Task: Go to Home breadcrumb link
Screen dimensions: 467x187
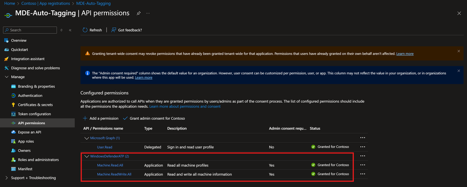Action: point(9,3)
